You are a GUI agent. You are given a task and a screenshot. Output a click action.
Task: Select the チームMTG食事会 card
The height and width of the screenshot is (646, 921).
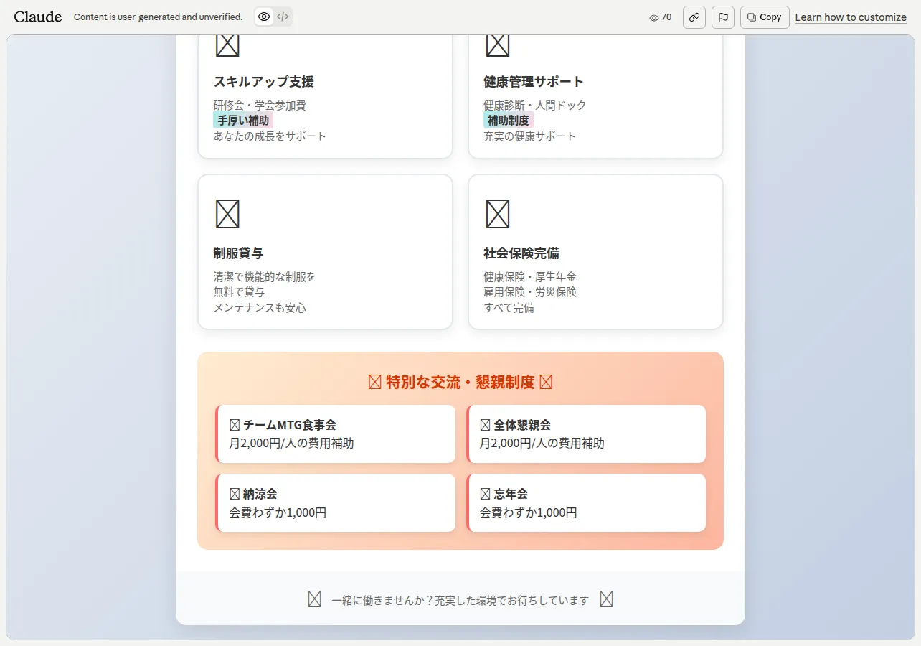tap(335, 434)
